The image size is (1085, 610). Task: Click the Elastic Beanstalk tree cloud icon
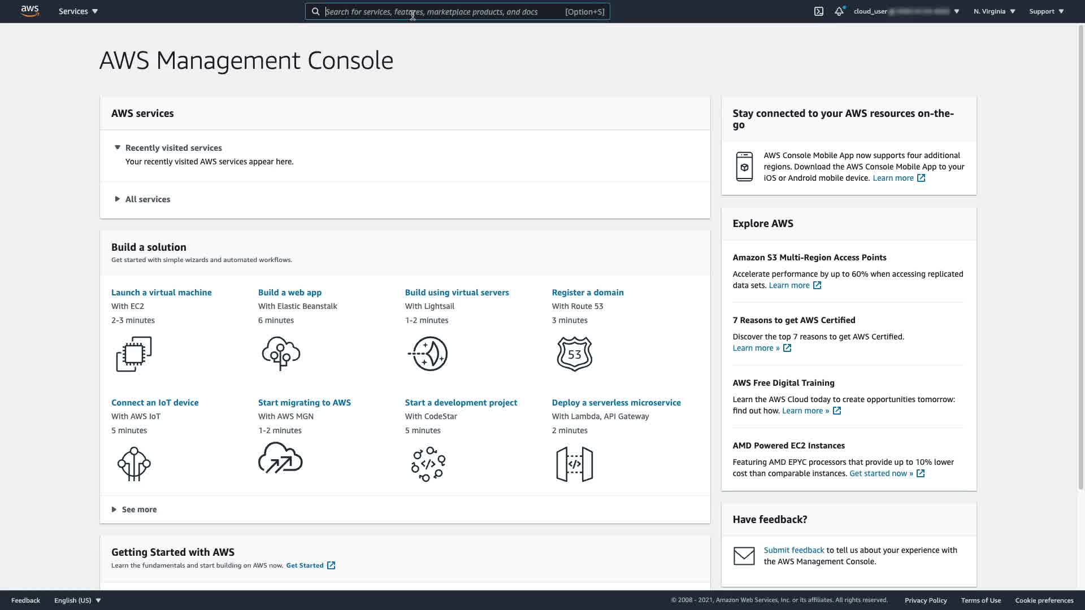coord(281,354)
